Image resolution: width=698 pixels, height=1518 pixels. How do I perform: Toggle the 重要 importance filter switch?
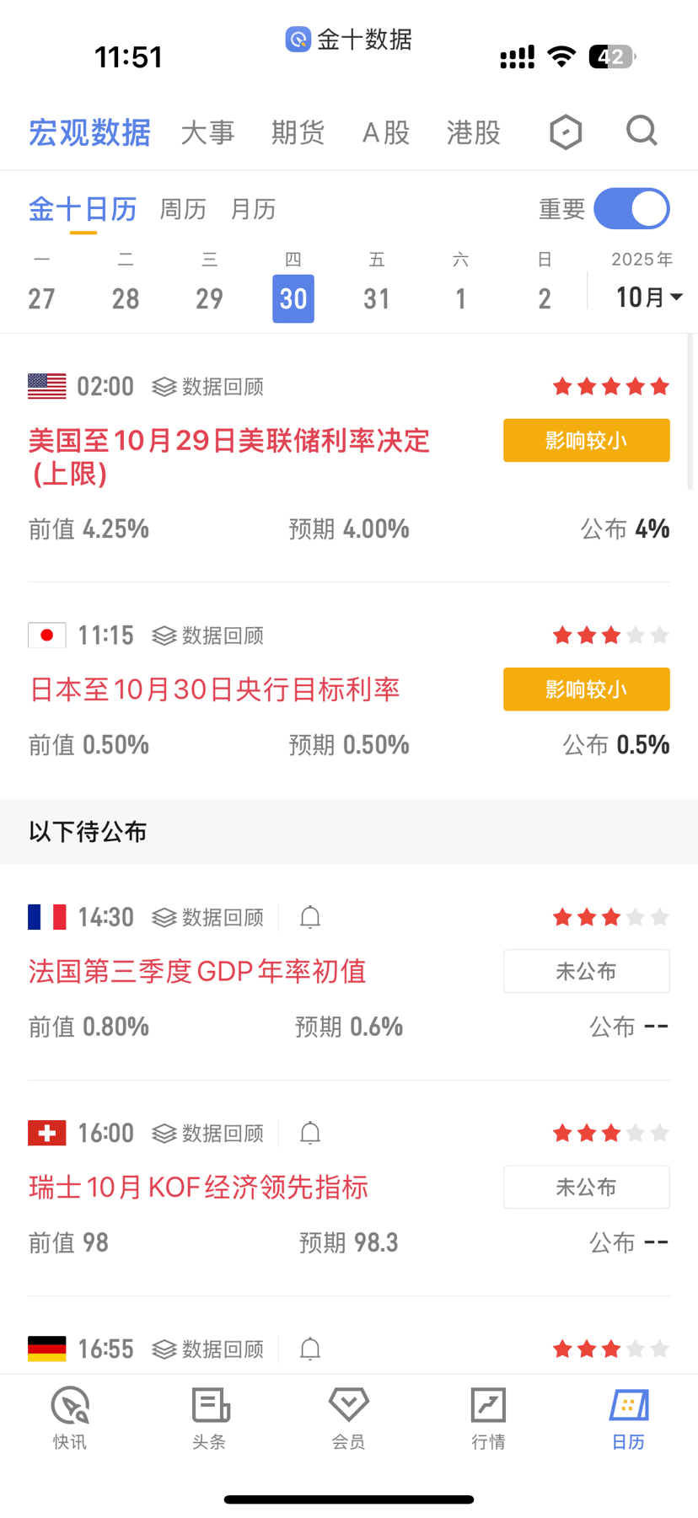[631, 209]
